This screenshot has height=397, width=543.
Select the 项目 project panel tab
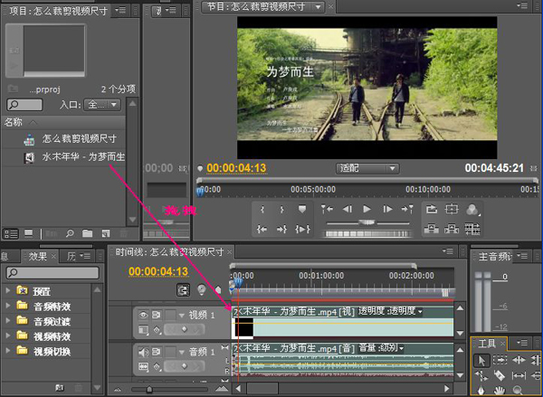tap(58, 11)
